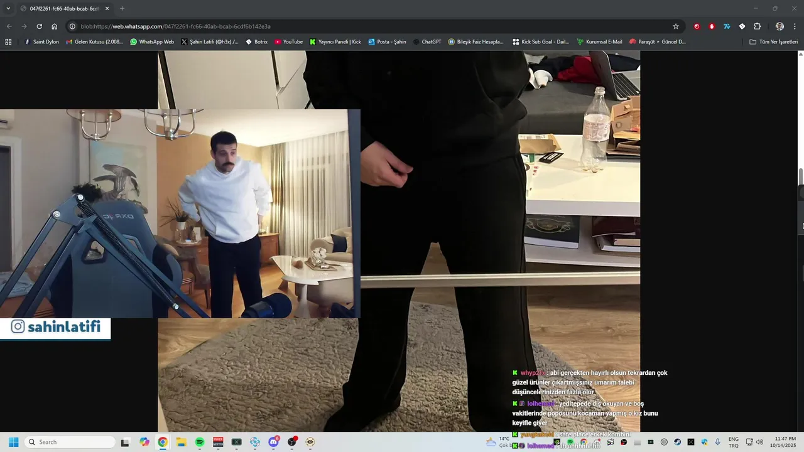The height and width of the screenshot is (452, 804).
Task: Go to the browser home page
Action: click(x=54, y=26)
